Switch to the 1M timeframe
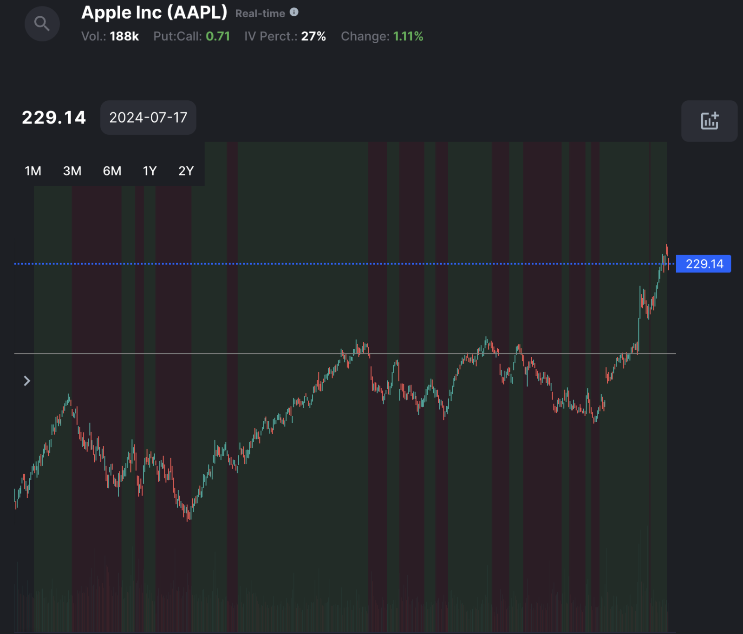 point(33,171)
